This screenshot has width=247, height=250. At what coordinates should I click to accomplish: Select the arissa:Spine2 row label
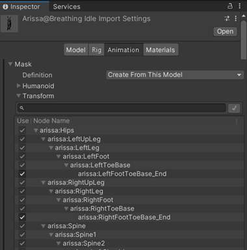[84, 243]
